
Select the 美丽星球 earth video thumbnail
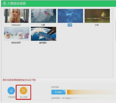[43, 34]
